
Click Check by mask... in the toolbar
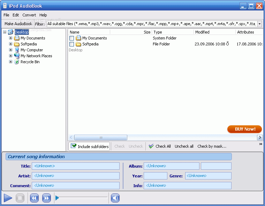(212, 146)
